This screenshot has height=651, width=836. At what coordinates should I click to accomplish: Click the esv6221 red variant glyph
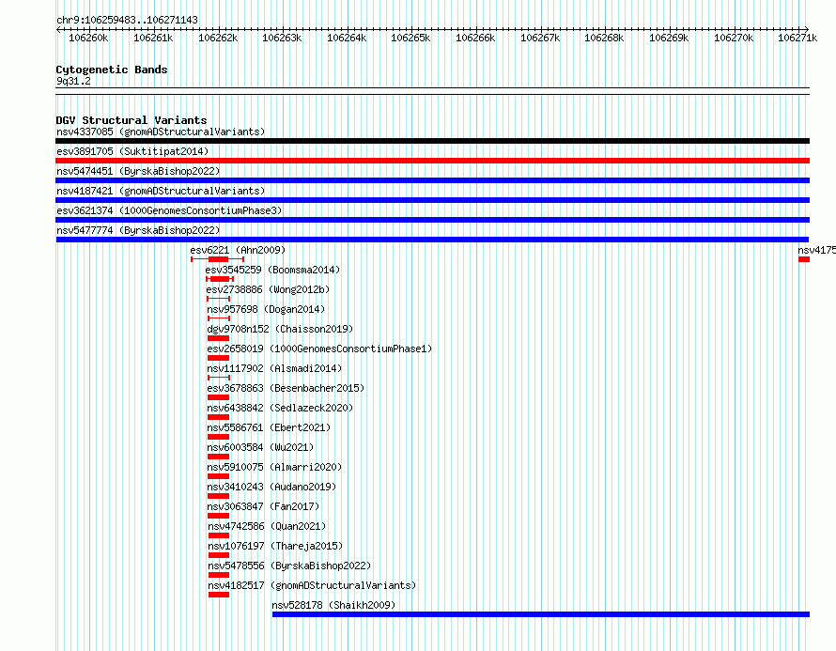(218, 259)
